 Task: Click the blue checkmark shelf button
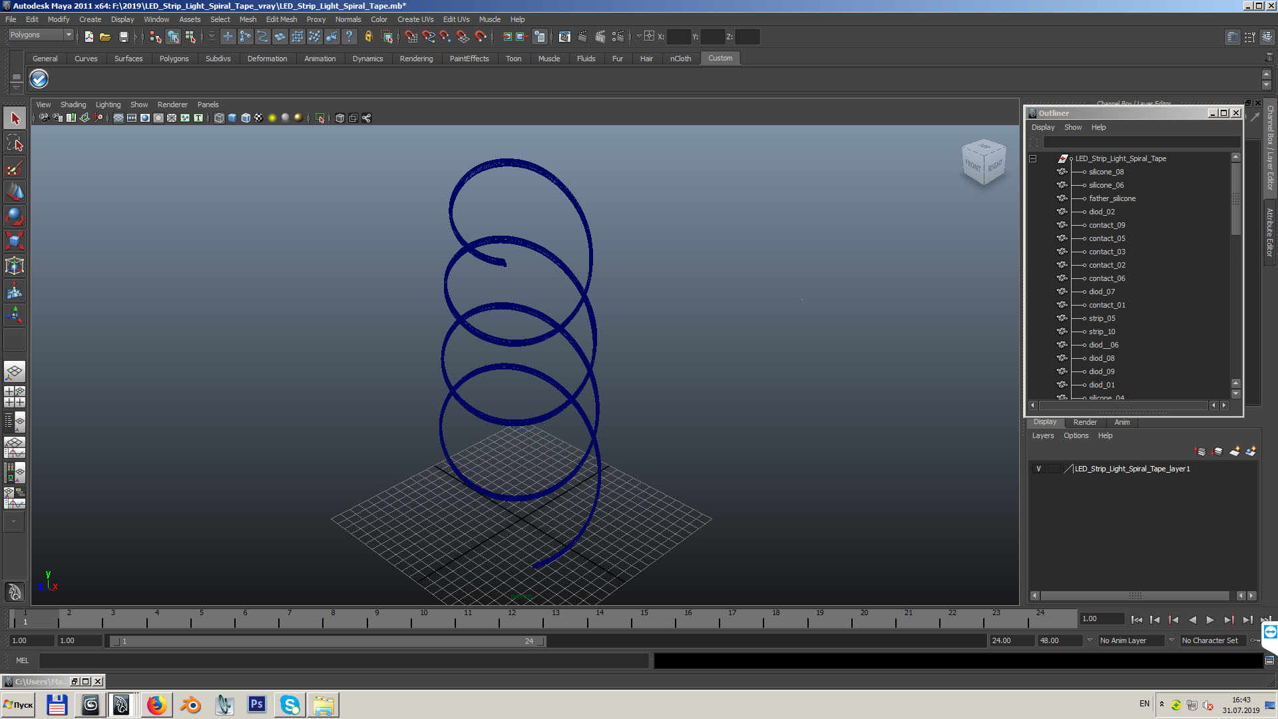[x=39, y=79]
